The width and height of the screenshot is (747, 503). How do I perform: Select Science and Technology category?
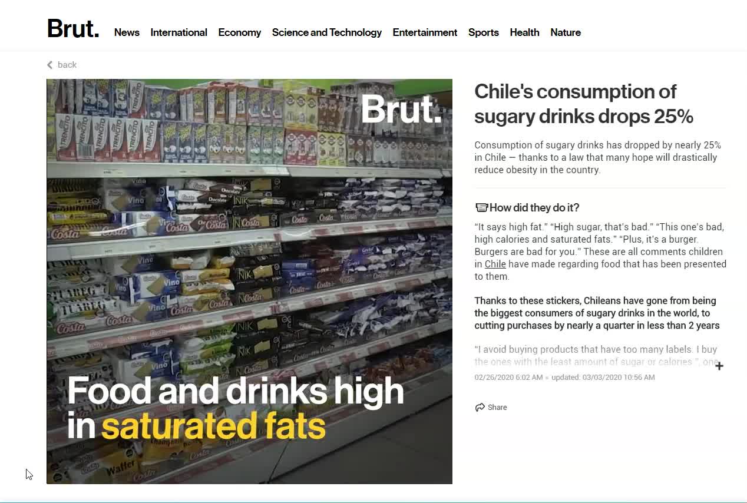[327, 32]
